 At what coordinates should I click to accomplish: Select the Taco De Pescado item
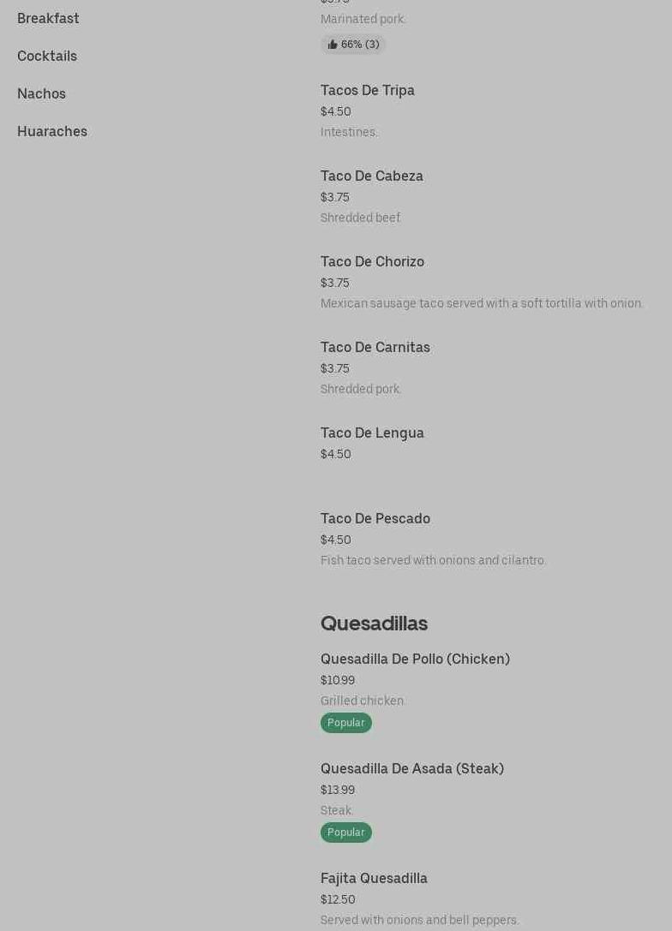tap(375, 518)
